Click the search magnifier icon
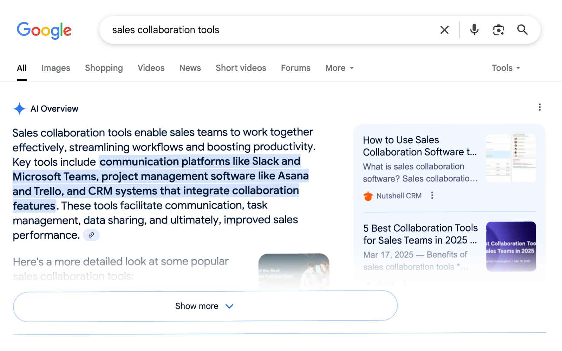 tap(522, 30)
